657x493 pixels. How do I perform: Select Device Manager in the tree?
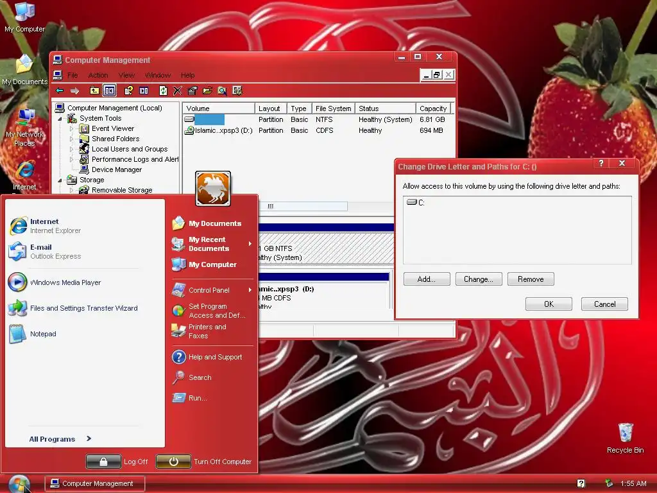click(117, 169)
